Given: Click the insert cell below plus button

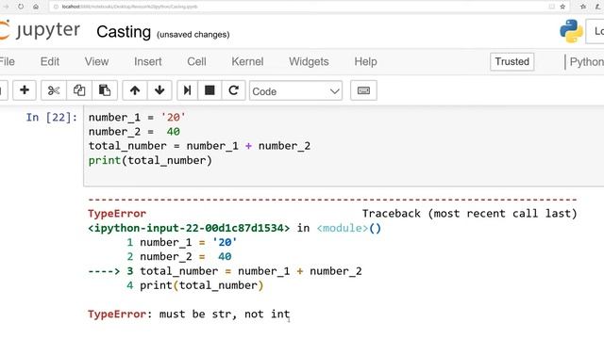Looking at the screenshot, I should point(25,90).
